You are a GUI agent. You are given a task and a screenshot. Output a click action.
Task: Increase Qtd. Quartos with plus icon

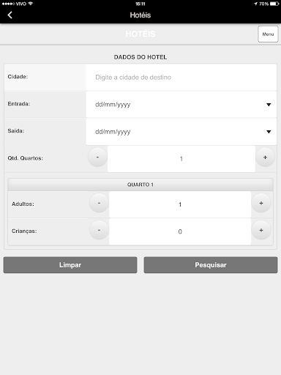(266, 157)
